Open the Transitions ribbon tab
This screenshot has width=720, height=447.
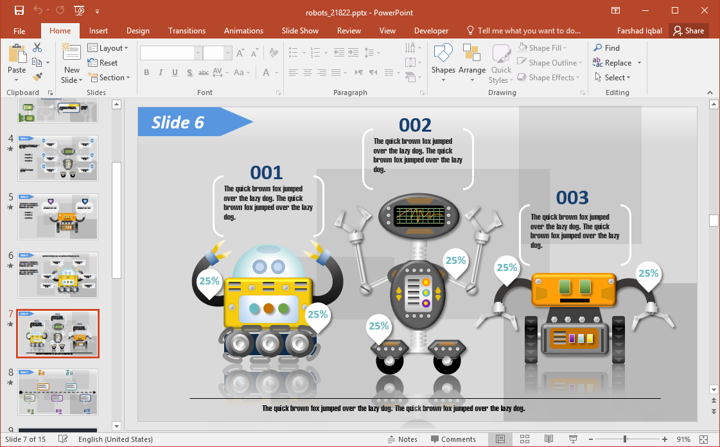(x=186, y=31)
